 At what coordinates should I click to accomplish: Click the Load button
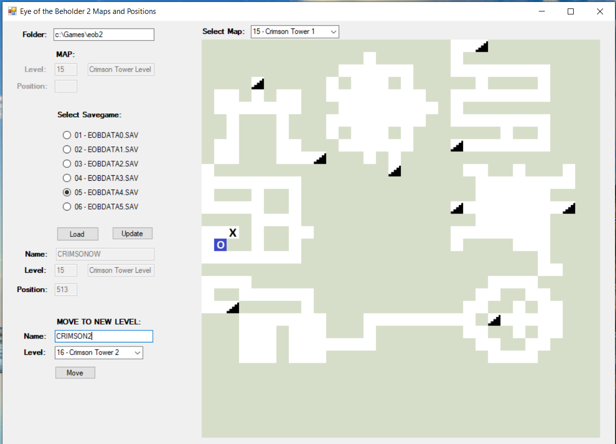pos(78,234)
